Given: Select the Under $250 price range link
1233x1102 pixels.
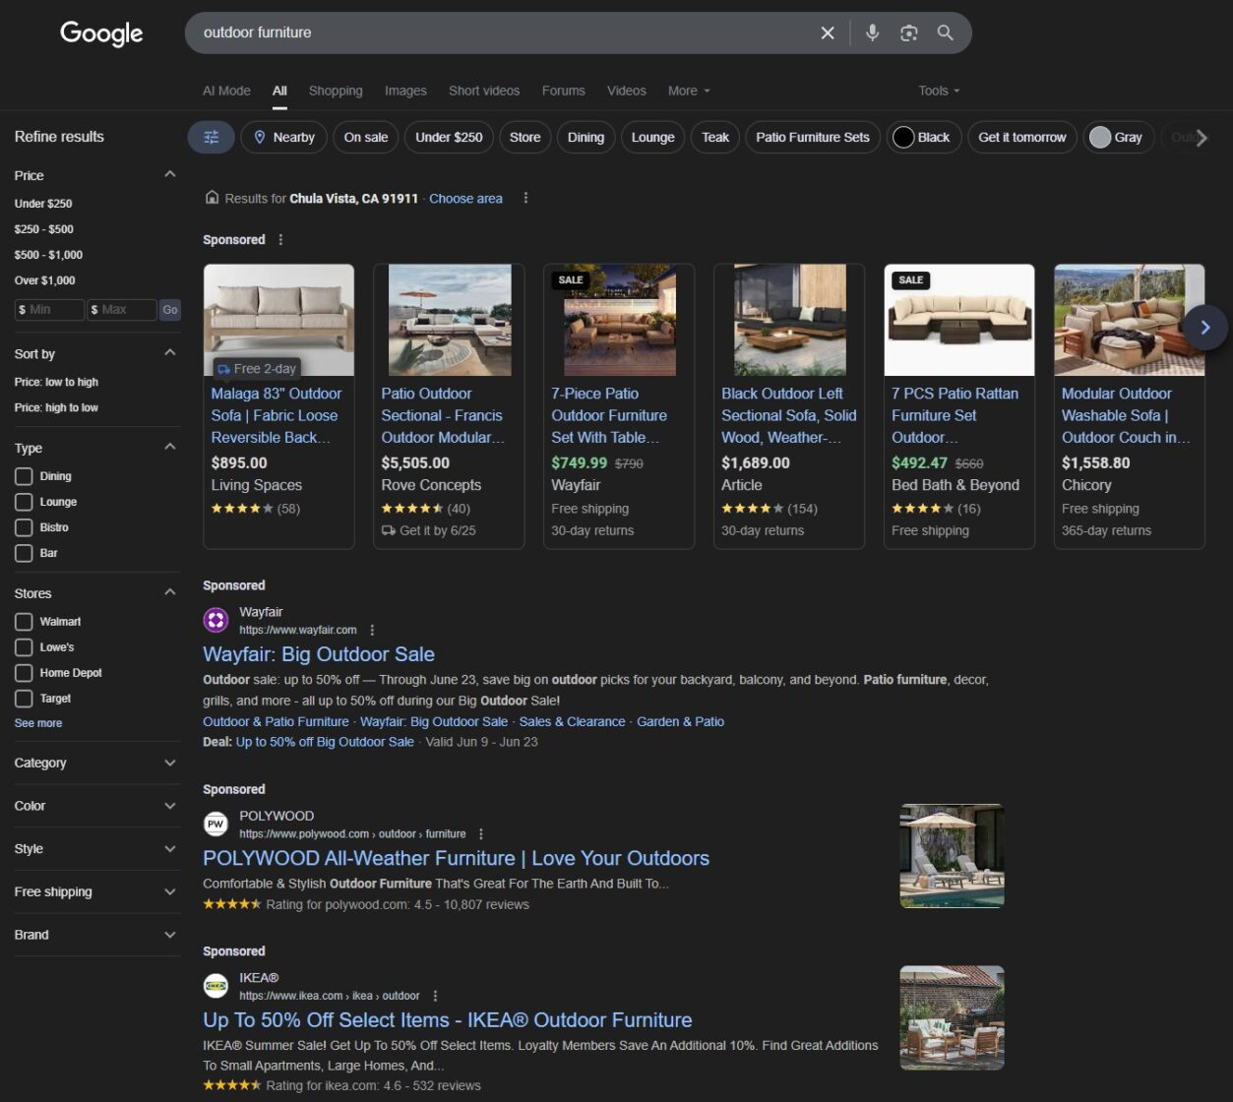Looking at the screenshot, I should (x=43, y=204).
